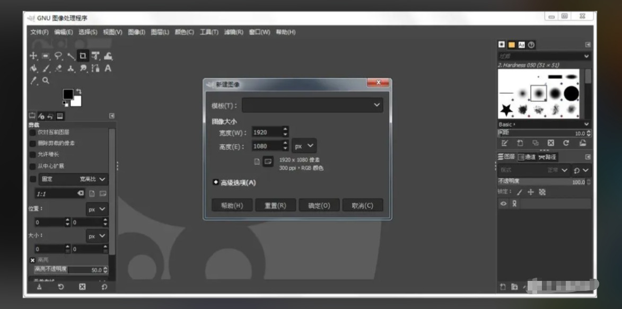
Task: Click the 取消(C) button
Action: (363, 206)
